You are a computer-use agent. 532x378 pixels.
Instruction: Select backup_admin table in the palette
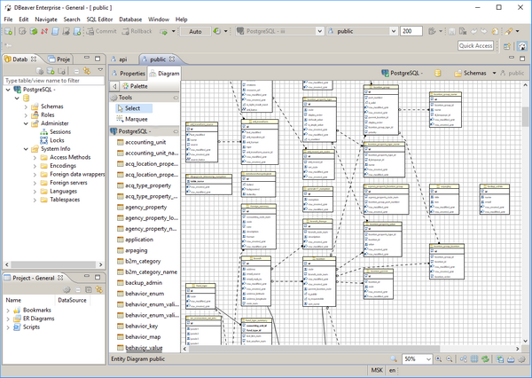(x=144, y=283)
